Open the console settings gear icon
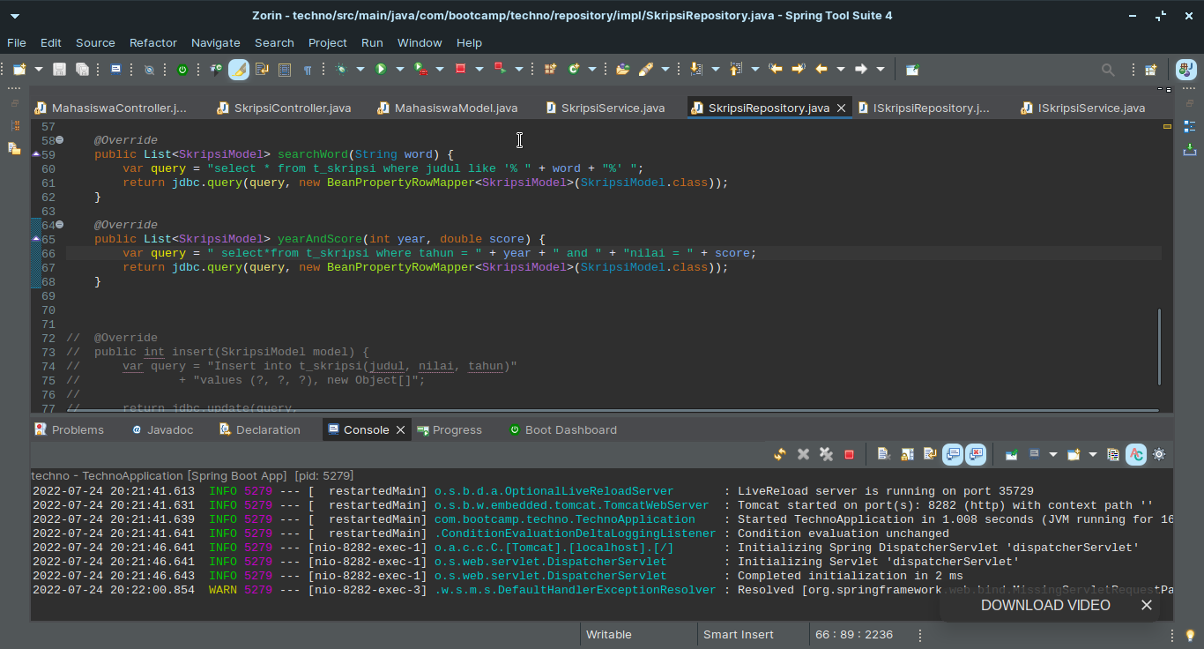 1159,454
